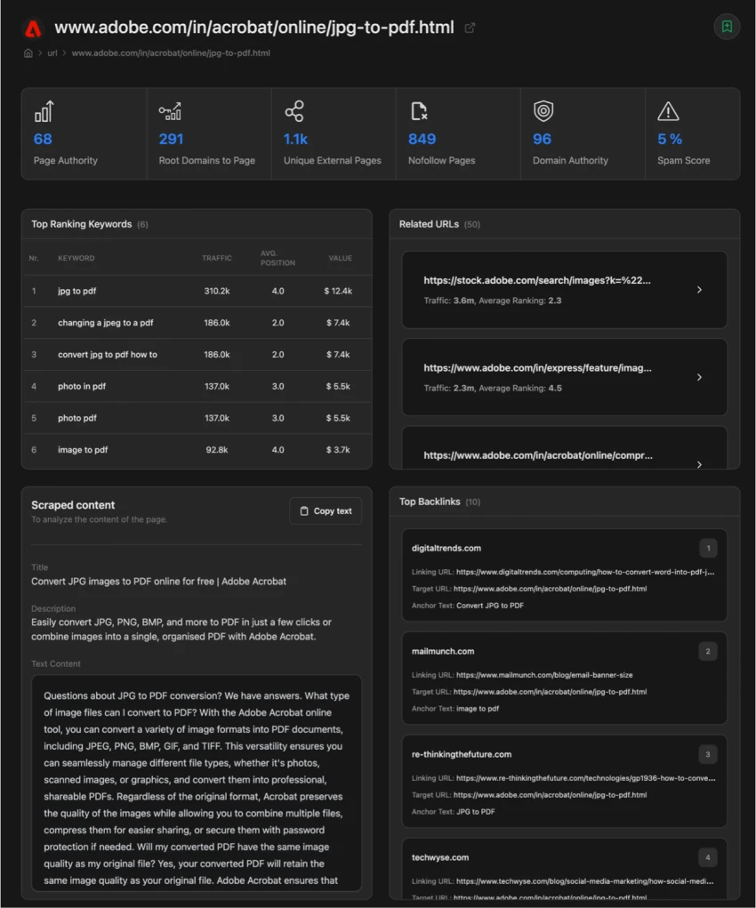Click the 'url' breadcrumb link

tap(52, 53)
